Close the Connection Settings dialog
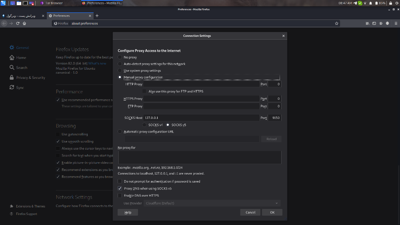The image size is (400, 225). [x=284, y=36]
